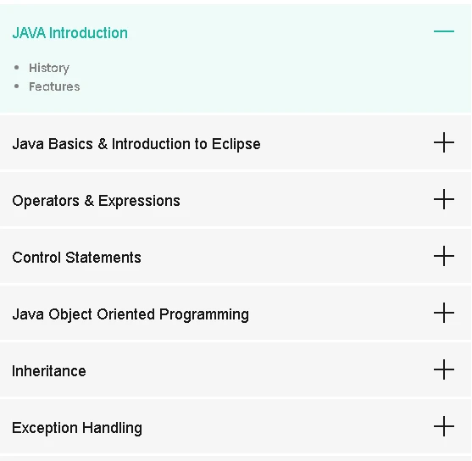The width and height of the screenshot is (472, 461).
Task: Expand Inheritance plus icon
Action: [444, 369]
